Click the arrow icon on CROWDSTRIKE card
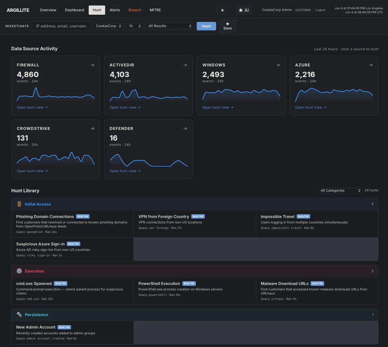 tap(92, 128)
